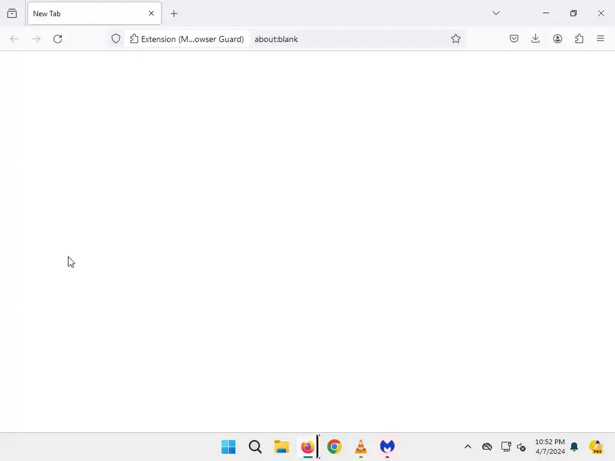Close the Firefox window
The width and height of the screenshot is (615, 461).
[x=601, y=13]
